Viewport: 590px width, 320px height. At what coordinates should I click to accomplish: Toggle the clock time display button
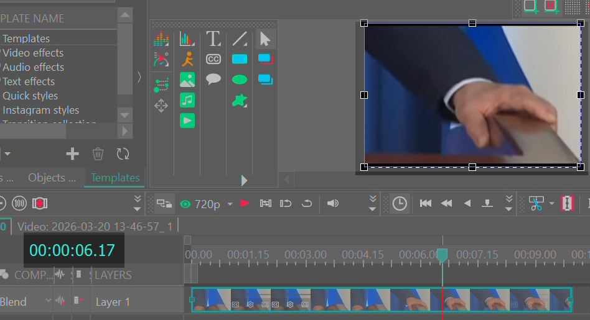pos(400,204)
